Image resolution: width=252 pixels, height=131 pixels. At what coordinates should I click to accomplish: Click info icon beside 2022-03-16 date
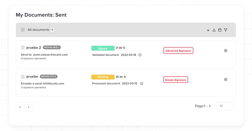(140, 55)
